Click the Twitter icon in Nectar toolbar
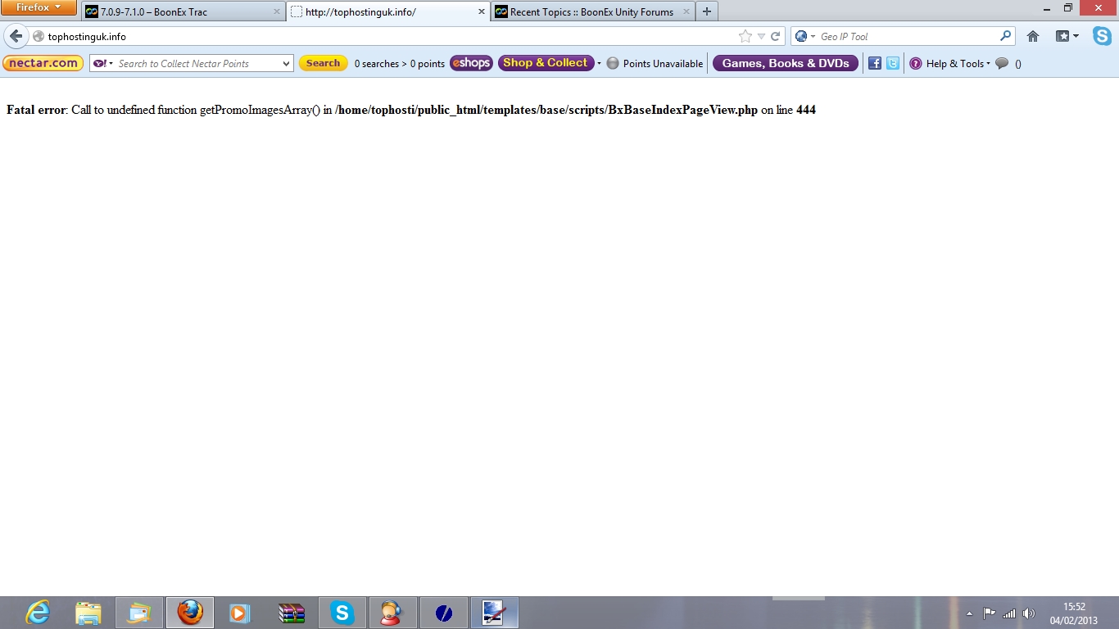The image size is (1119, 629). tap(892, 64)
